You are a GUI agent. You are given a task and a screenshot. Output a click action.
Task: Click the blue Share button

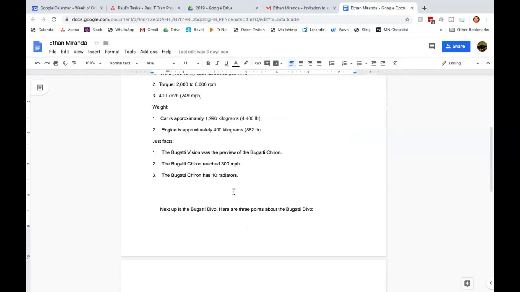click(x=456, y=46)
